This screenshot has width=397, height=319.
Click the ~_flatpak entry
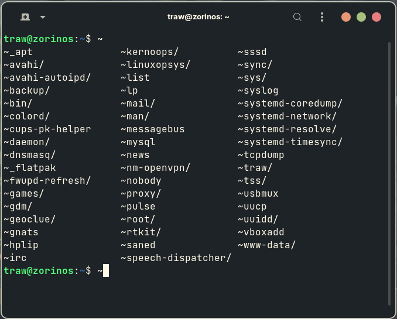(30, 168)
